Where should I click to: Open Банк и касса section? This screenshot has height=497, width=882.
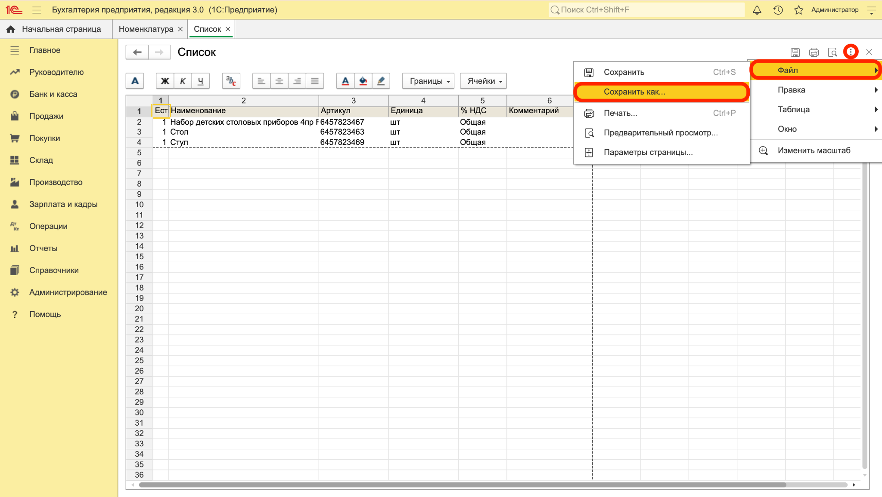(x=59, y=94)
